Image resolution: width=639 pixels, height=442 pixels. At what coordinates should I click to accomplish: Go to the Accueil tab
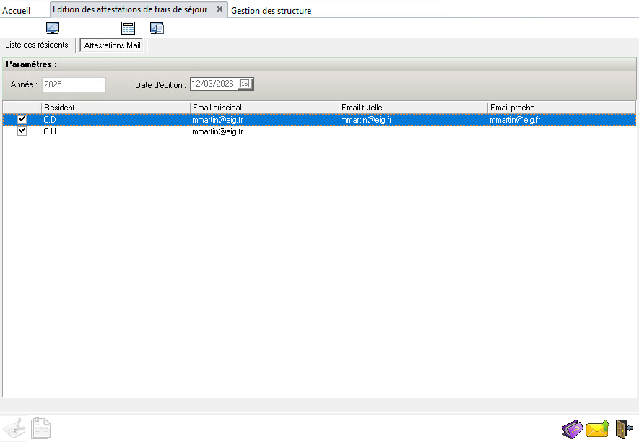pyautogui.click(x=17, y=11)
